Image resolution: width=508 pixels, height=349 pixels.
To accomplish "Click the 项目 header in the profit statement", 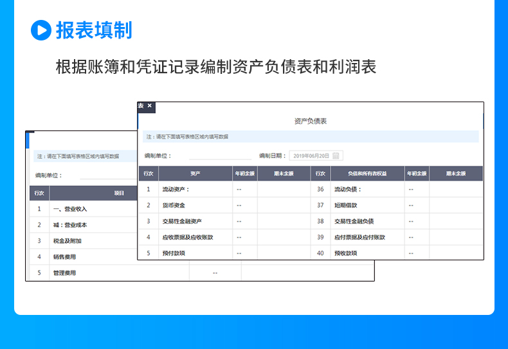I will [x=119, y=193].
